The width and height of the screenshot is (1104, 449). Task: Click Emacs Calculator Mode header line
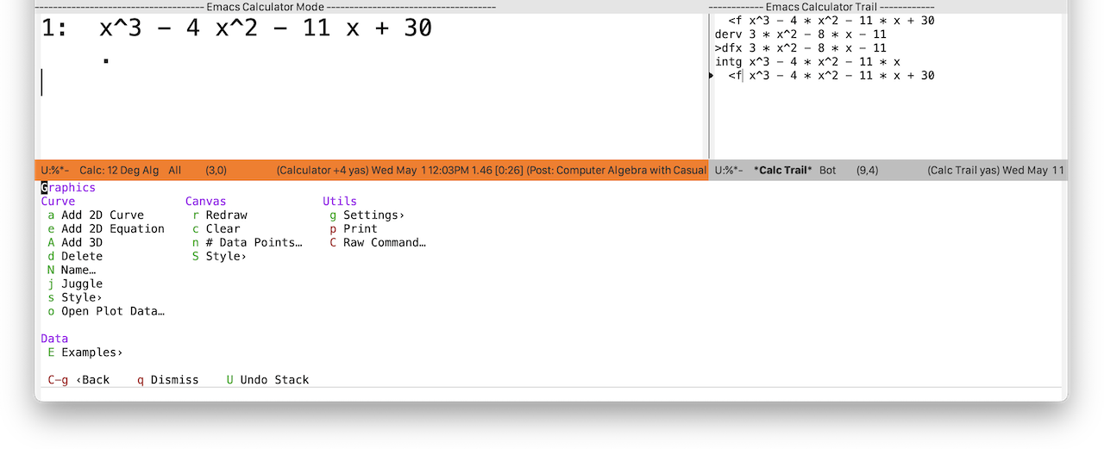pyautogui.click(x=266, y=6)
